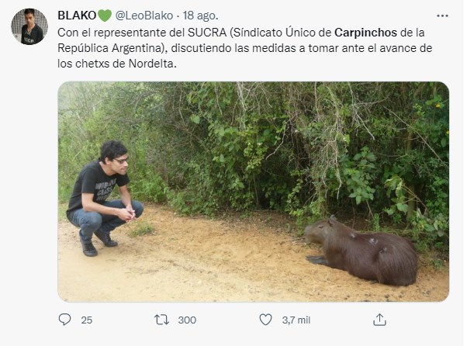The width and height of the screenshot is (467, 346).
Task: Like the tweet with the heart icon
Action: (x=265, y=320)
